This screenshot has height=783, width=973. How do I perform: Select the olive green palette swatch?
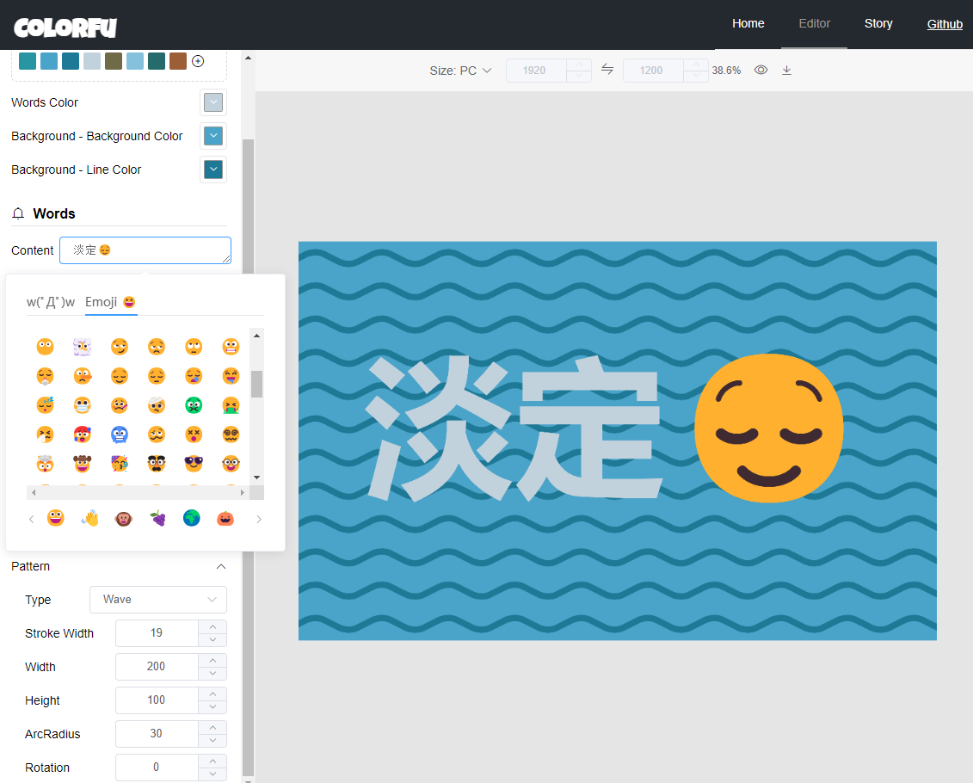point(114,61)
